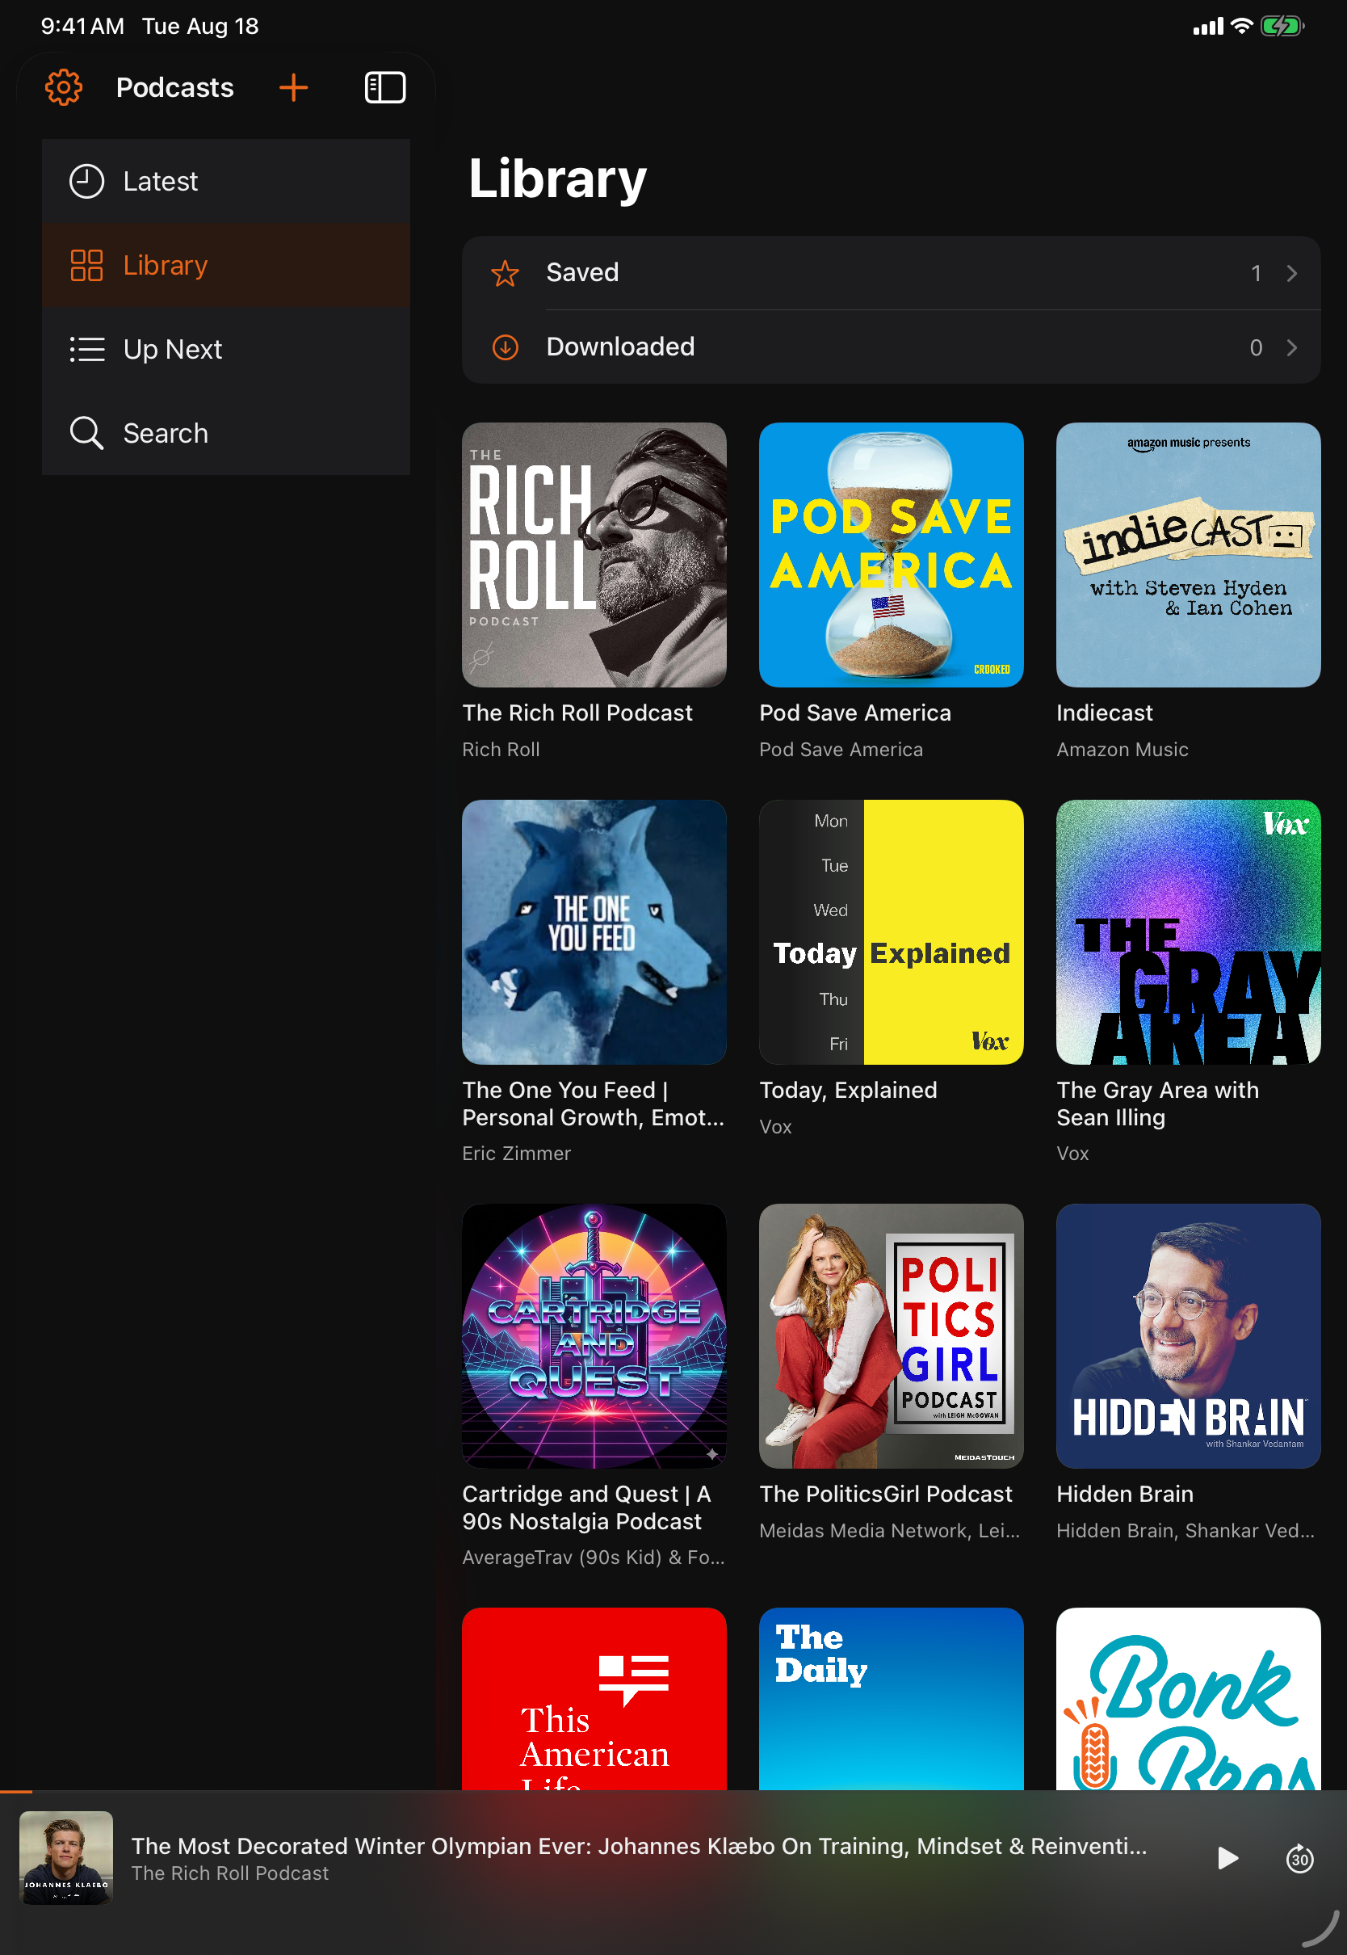This screenshot has height=1955, width=1347.
Task: Click the Wi-Fi status icon
Action: click(x=1240, y=26)
